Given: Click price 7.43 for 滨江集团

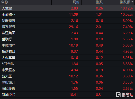Looking at the screenshot, I should click(x=75, y=33).
